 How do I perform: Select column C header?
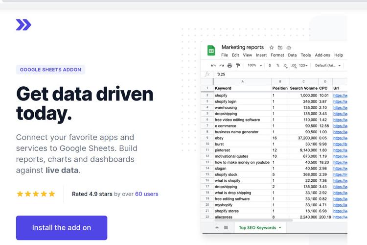(303, 82)
